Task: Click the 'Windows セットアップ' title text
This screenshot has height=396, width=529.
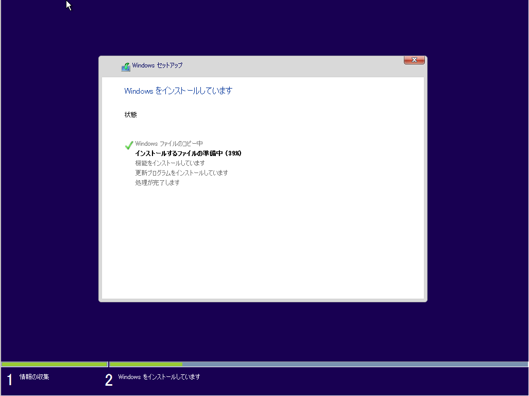Action: (x=157, y=65)
